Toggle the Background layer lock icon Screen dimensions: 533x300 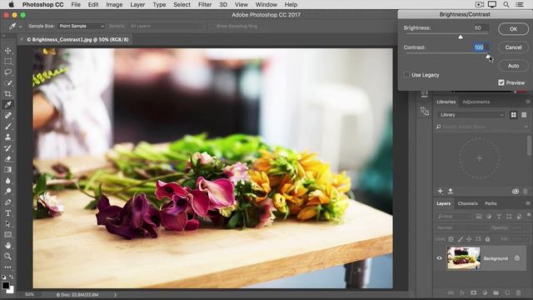click(x=517, y=258)
